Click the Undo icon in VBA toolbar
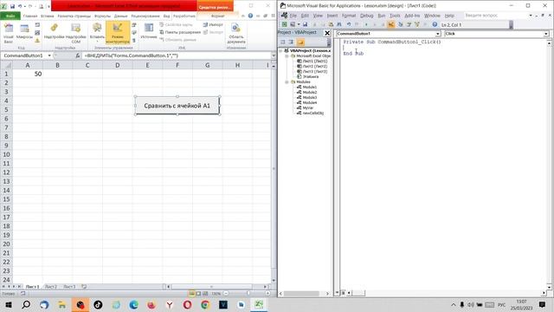The image size is (554, 312). point(348,24)
